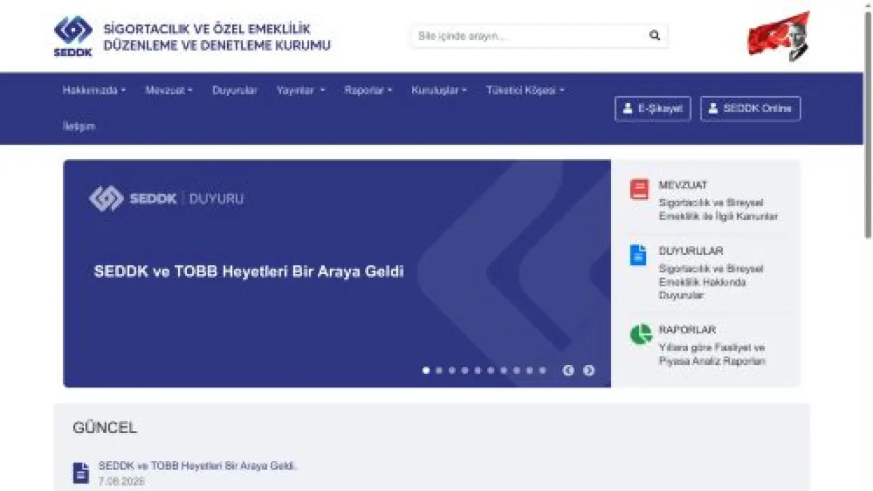873x491 pixels.
Task: Open the Duyurular menu item
Action: tap(235, 90)
